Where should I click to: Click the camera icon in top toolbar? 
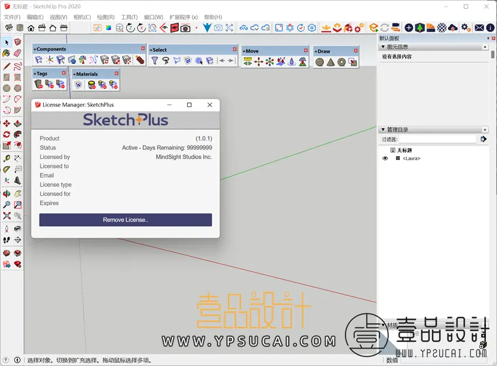point(185,28)
